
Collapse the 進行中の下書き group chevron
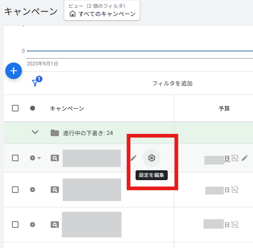click(x=35, y=132)
